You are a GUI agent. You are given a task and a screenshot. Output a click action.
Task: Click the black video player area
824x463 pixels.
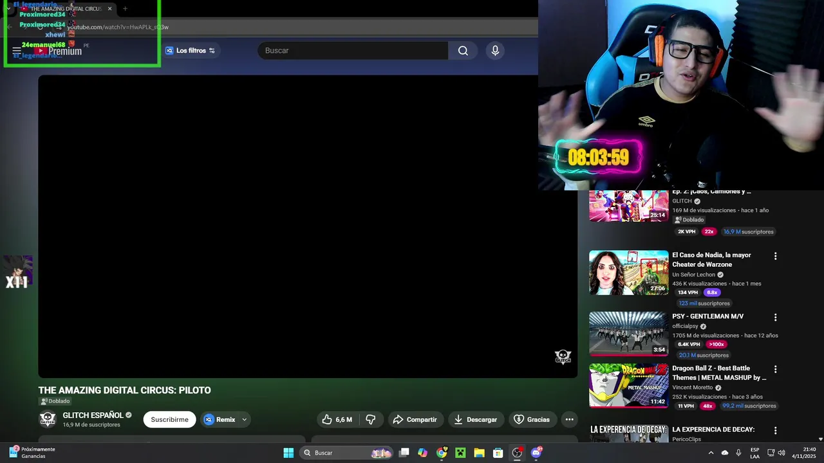(x=308, y=226)
